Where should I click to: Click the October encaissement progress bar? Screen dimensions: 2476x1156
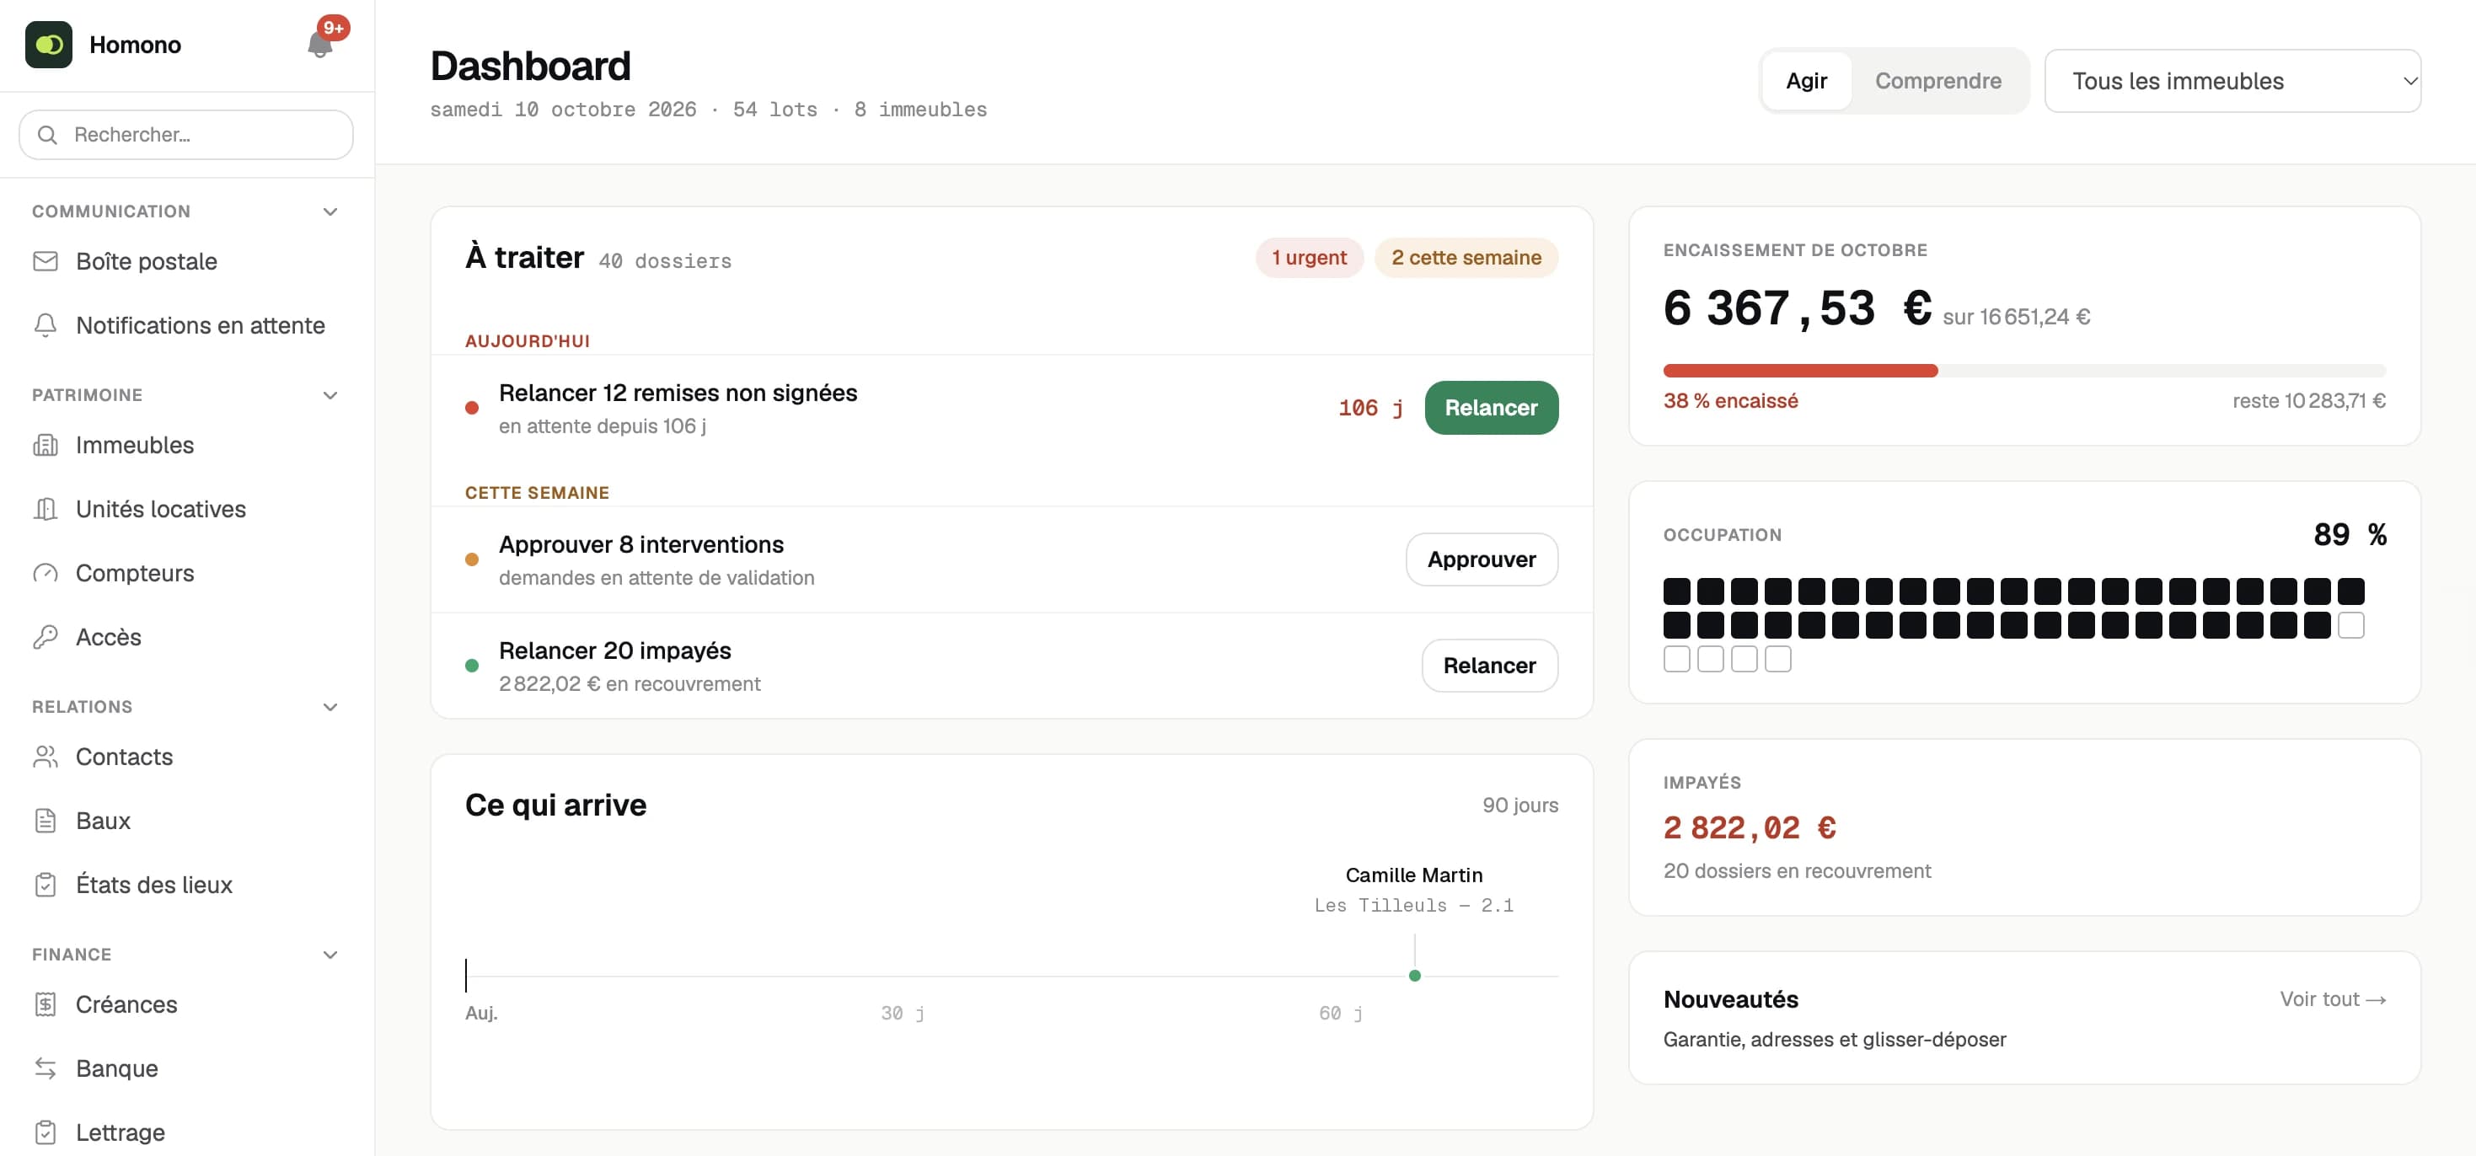(2024, 371)
